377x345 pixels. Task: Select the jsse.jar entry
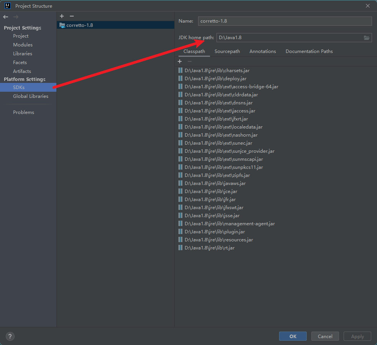click(x=212, y=215)
